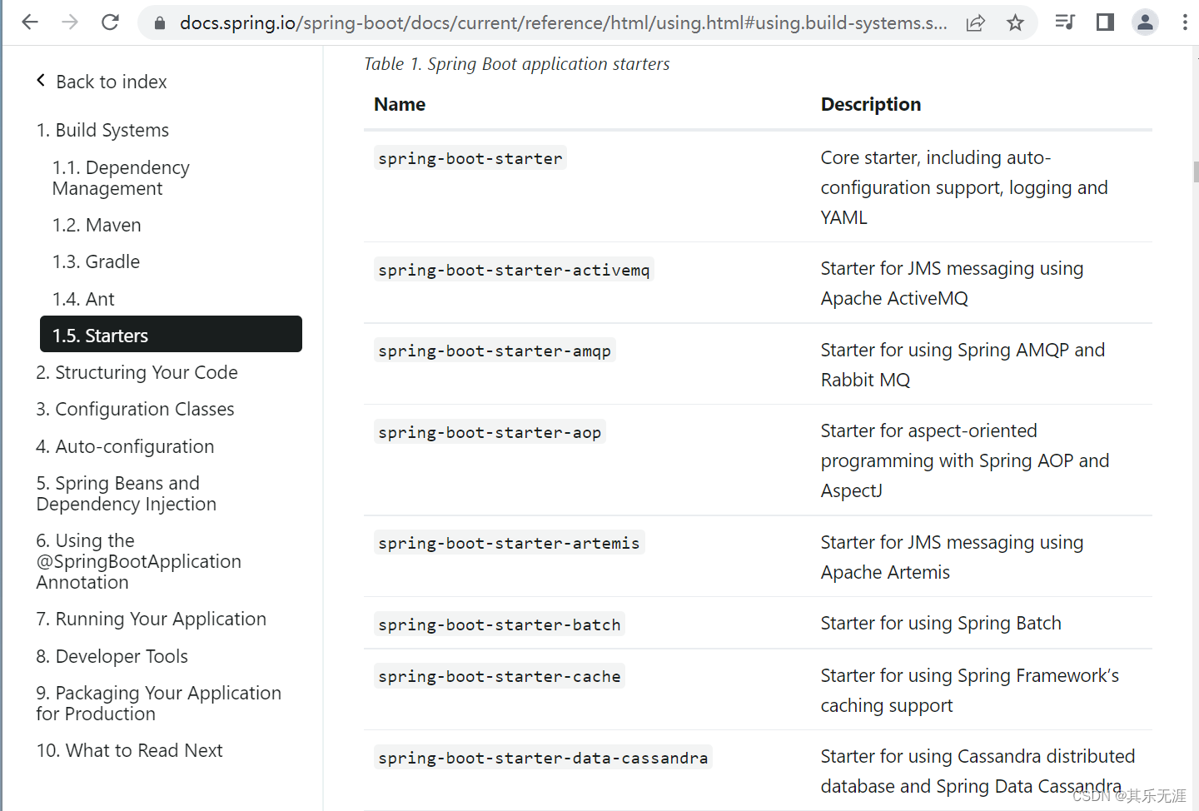Screen dimensions: 1199x811
Task: Open the media control playlist icon
Action: click(x=1065, y=22)
